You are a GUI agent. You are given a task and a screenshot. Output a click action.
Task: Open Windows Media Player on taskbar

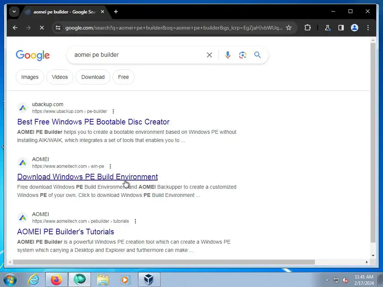pyautogui.click(x=126, y=280)
